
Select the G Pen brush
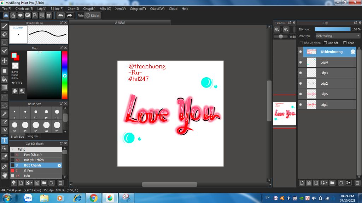click(x=28, y=171)
